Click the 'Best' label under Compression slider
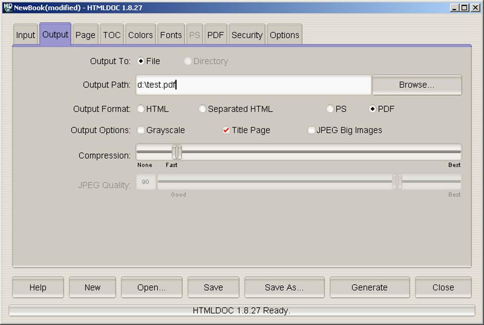 click(454, 165)
